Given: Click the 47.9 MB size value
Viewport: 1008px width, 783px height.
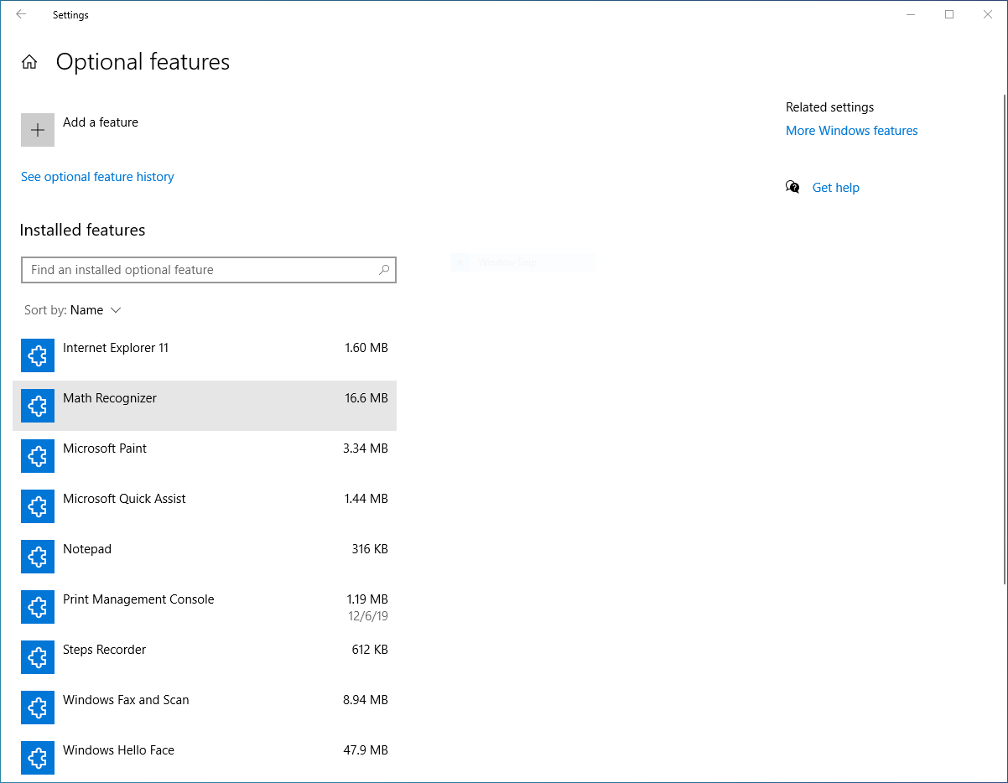Looking at the screenshot, I should tap(366, 750).
